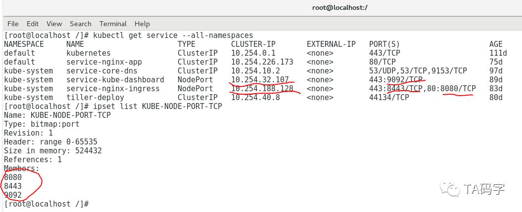Open the Terminal menu
The width and height of the screenshot is (522, 212).
[x=113, y=24]
